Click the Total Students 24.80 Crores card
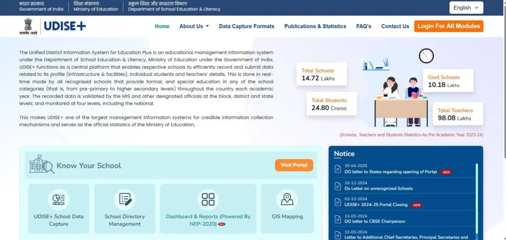 332,104
